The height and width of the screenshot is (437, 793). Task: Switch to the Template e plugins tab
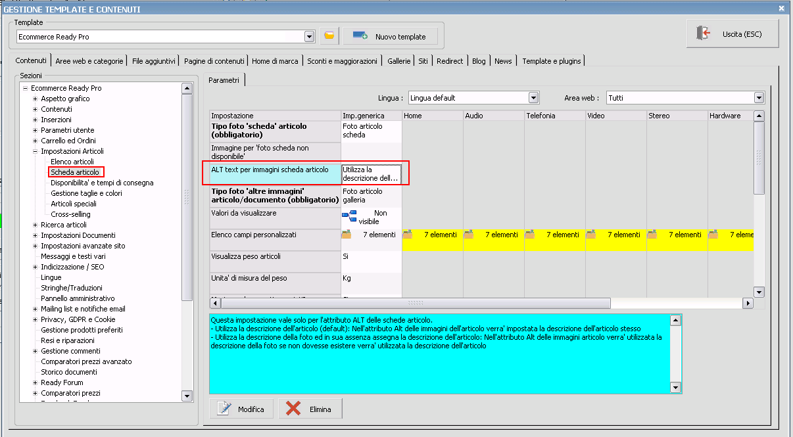click(551, 61)
